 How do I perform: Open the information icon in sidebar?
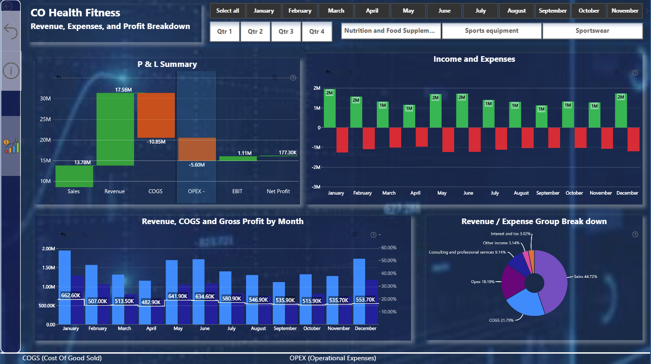point(10,71)
